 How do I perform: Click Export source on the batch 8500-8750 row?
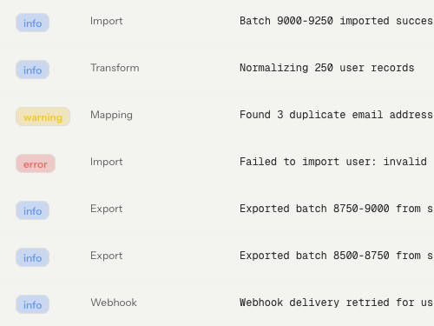coord(107,256)
